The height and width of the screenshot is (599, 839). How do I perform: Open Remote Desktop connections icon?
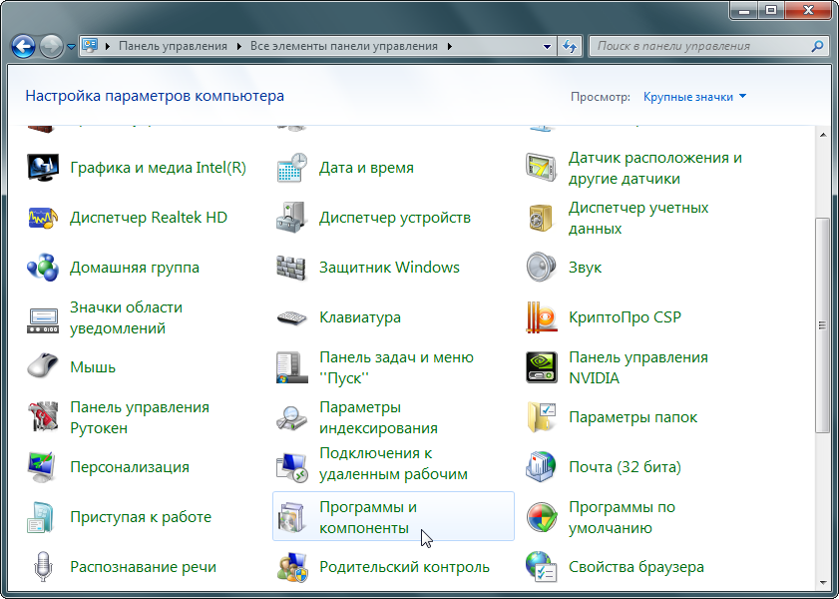click(292, 467)
